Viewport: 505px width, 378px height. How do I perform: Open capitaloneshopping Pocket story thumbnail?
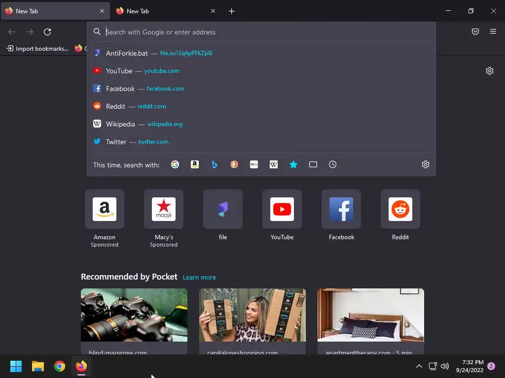252,315
